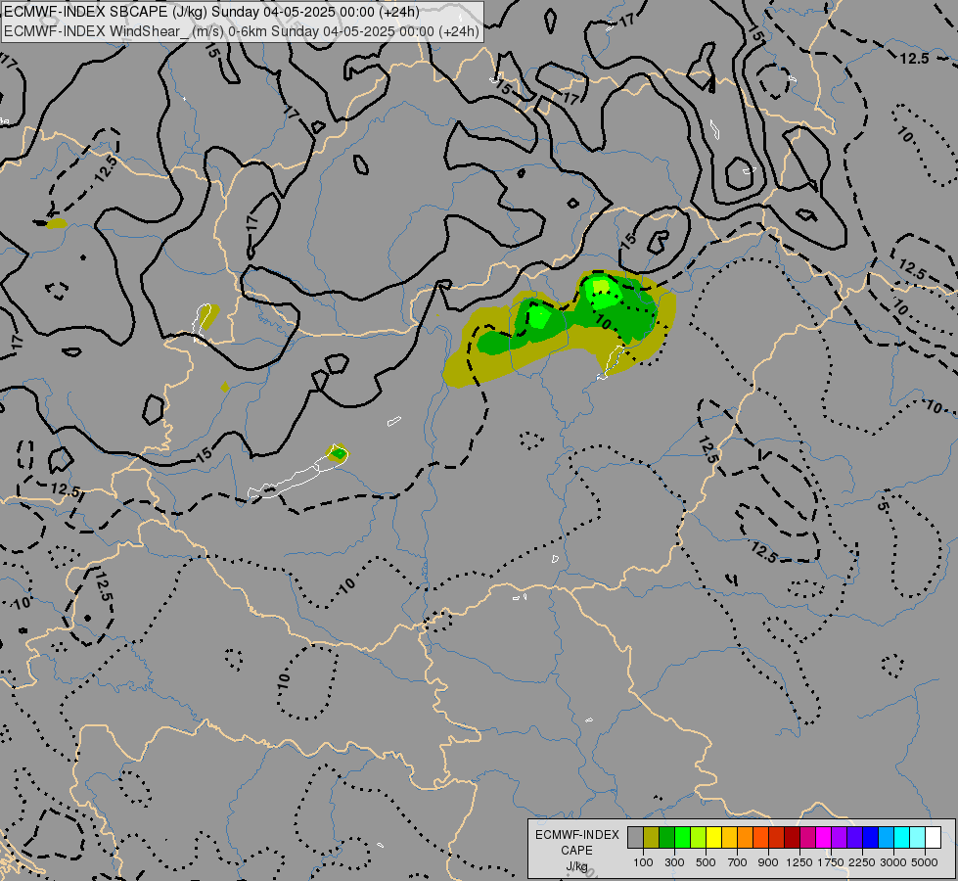958x881 pixels.
Task: Select the bright green legend swatch
Action: point(682,838)
